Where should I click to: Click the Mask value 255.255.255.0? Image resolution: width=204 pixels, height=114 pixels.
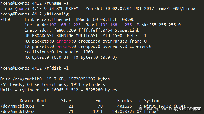point(165,25)
